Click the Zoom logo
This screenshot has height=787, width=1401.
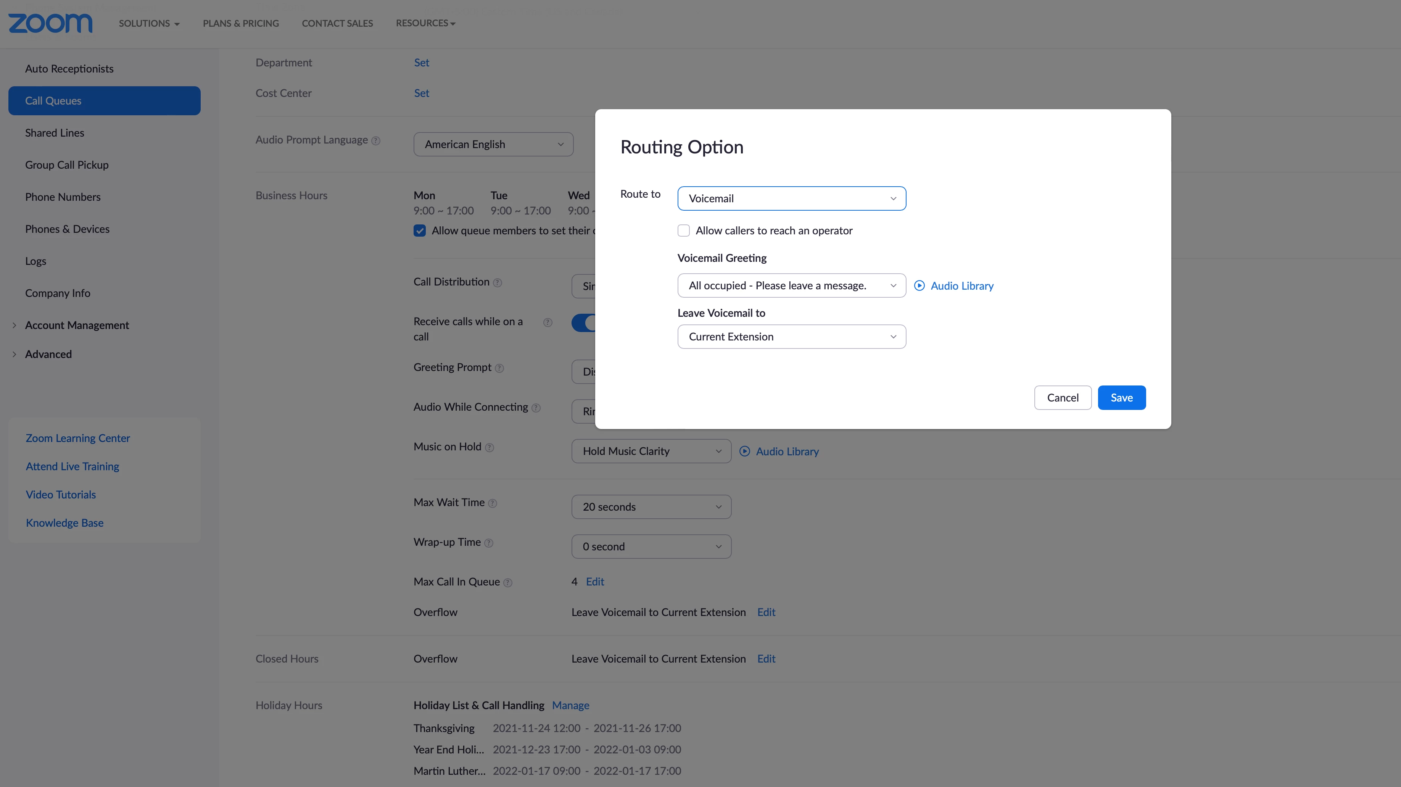pos(50,23)
